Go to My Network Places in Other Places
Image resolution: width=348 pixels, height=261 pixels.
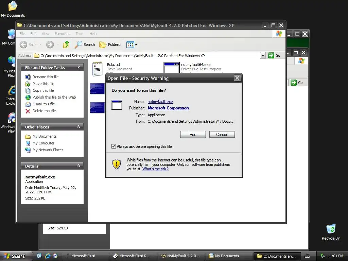48,150
